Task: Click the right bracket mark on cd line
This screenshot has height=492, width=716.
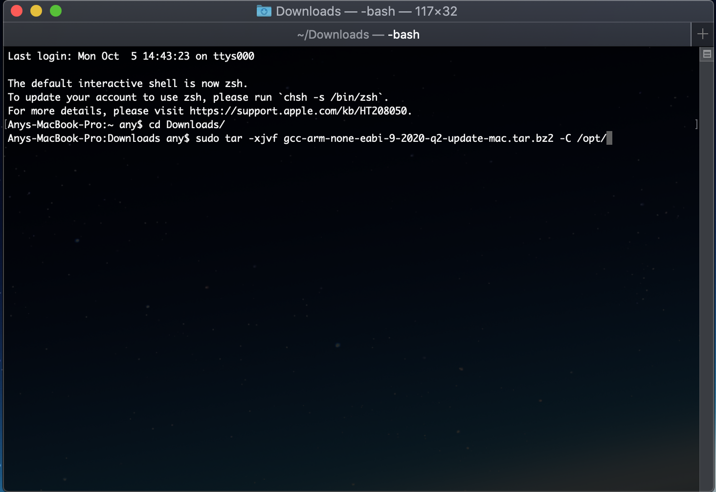Action: (x=696, y=125)
